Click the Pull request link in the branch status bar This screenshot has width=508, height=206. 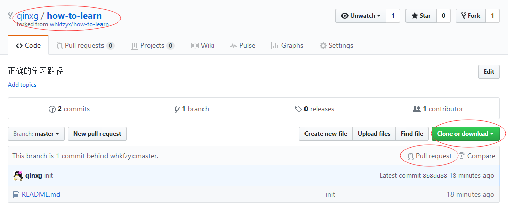pos(430,156)
